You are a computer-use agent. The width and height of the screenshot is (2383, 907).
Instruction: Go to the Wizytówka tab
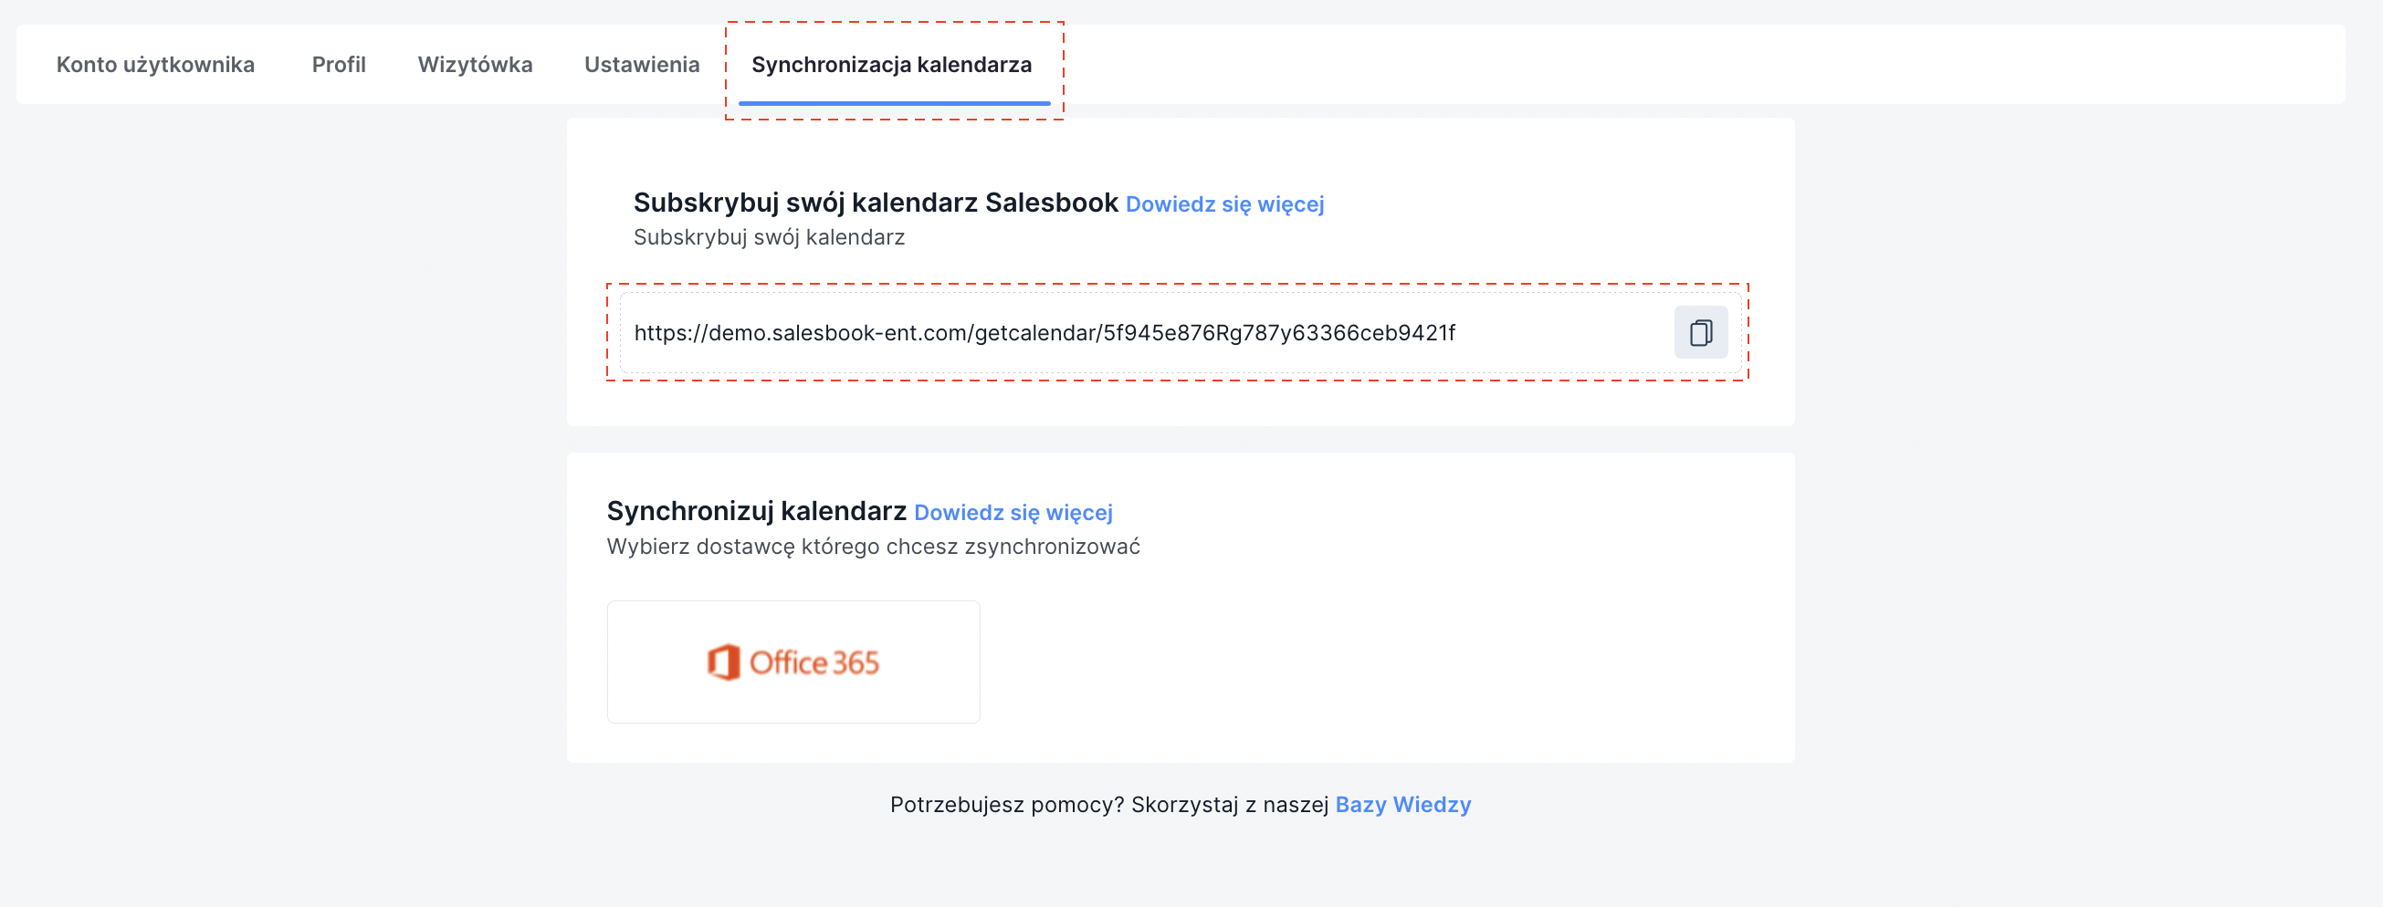(475, 65)
